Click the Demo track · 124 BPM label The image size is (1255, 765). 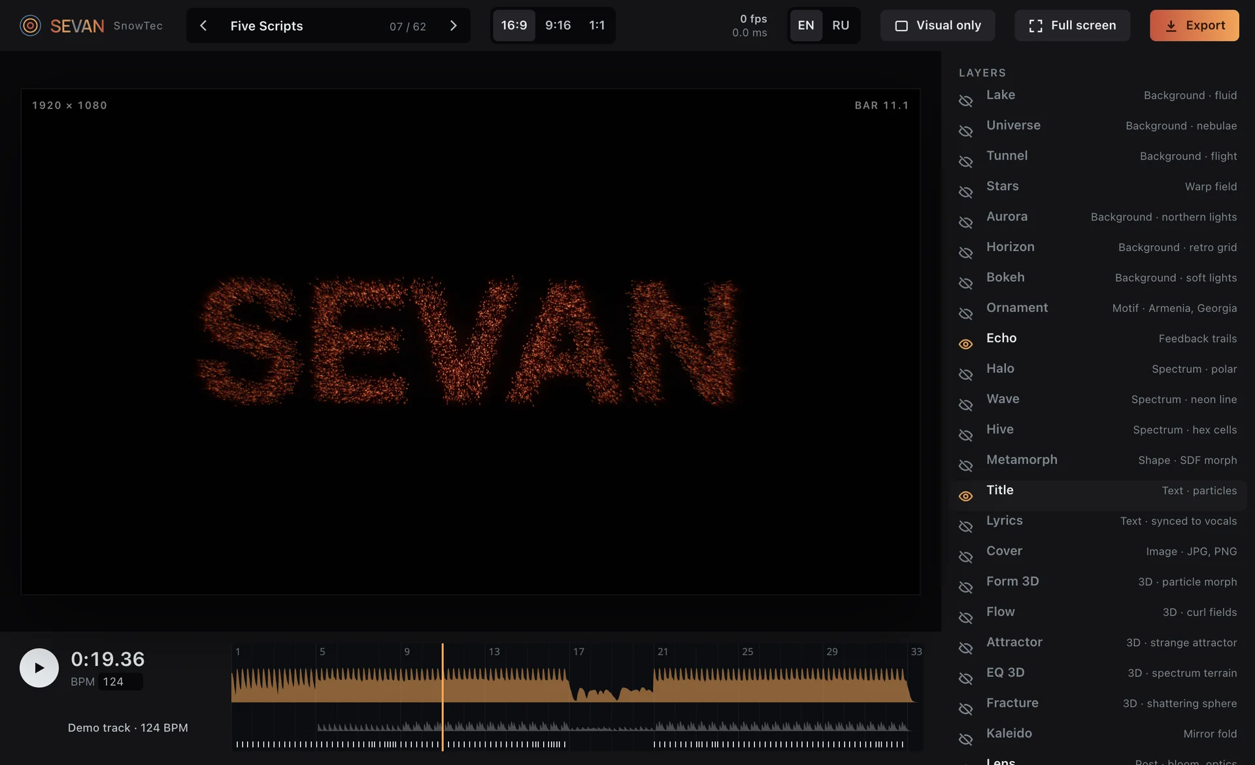coord(128,728)
